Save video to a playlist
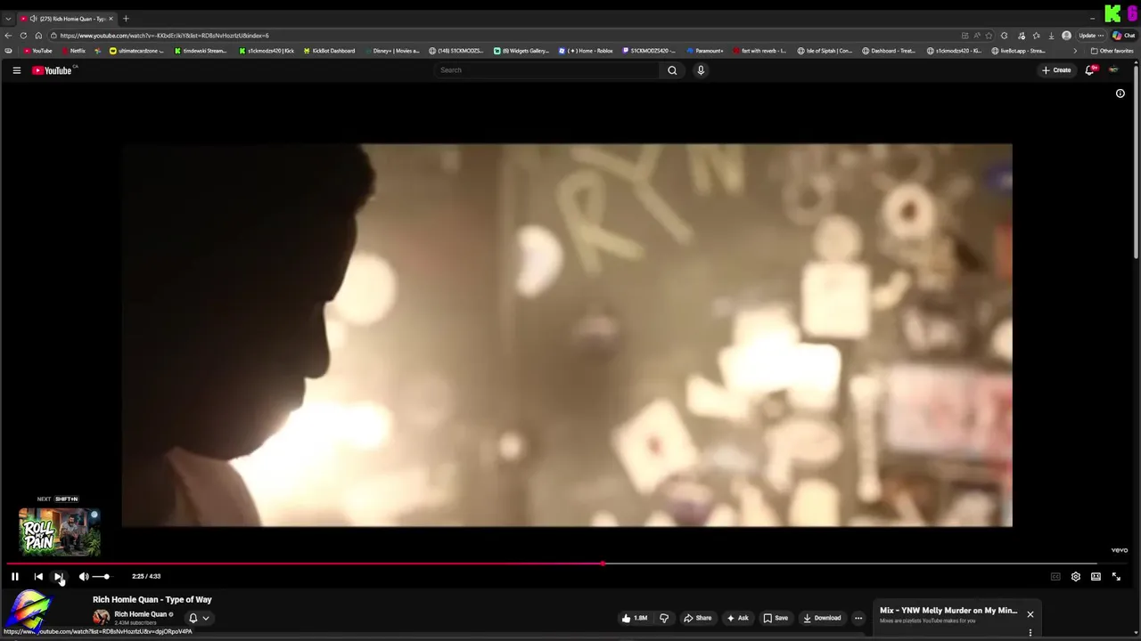 tap(776, 618)
